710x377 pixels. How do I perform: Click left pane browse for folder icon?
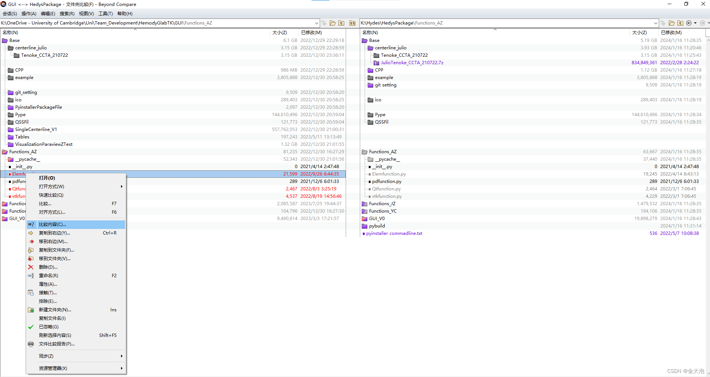click(x=333, y=23)
